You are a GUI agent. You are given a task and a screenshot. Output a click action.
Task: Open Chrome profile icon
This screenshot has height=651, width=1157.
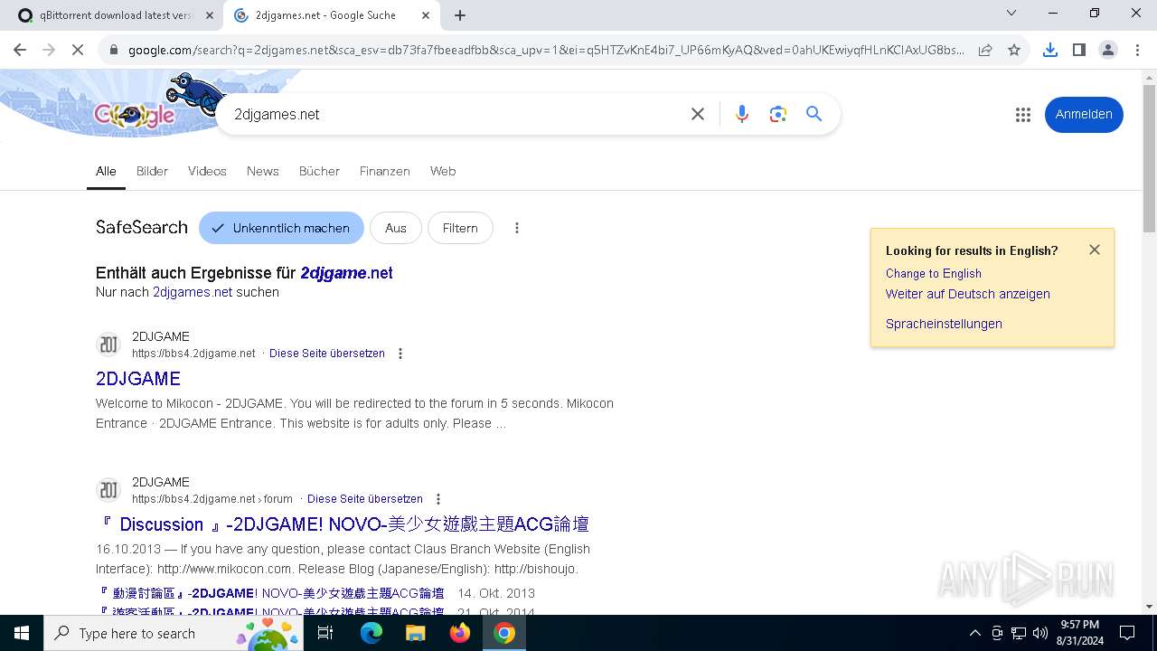tap(1108, 51)
